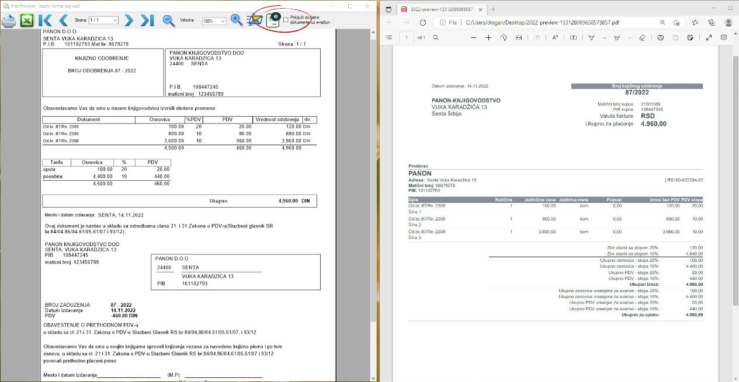Select the 2022-preview PDF browser tab

click(439, 9)
